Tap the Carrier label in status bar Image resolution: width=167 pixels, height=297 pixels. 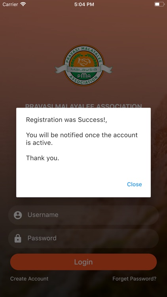point(10,4)
